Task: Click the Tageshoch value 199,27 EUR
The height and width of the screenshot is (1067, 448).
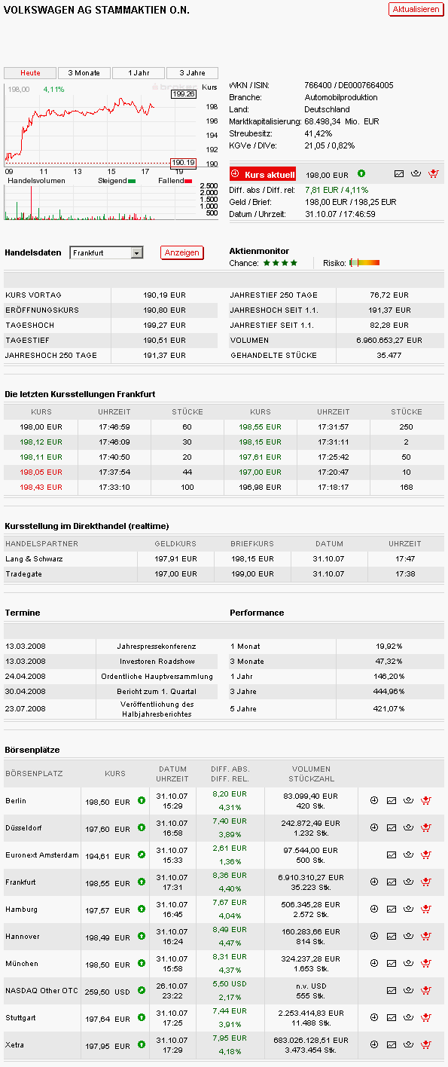Action: (x=164, y=325)
